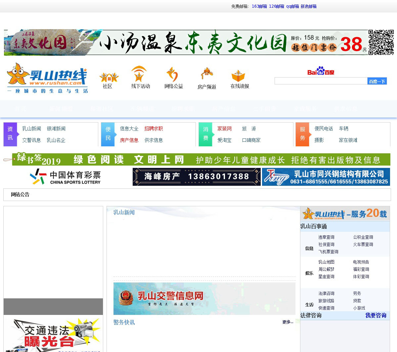Click inside the Baidu search text field

click(x=321, y=81)
